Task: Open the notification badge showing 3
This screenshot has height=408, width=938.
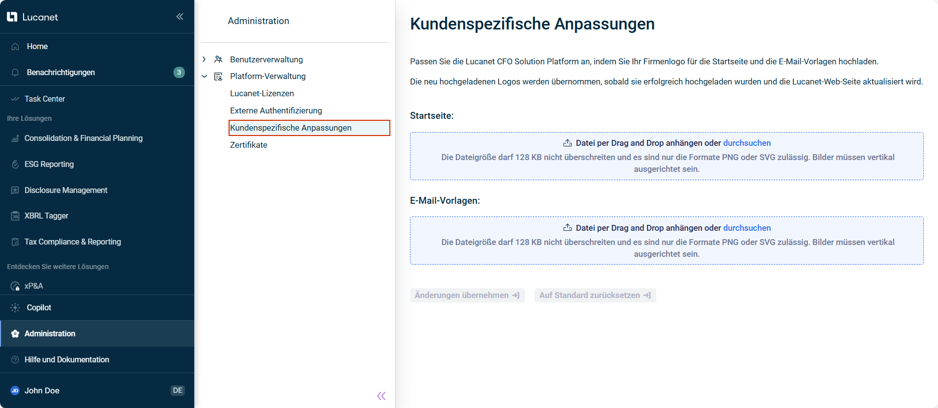Action: click(x=179, y=72)
